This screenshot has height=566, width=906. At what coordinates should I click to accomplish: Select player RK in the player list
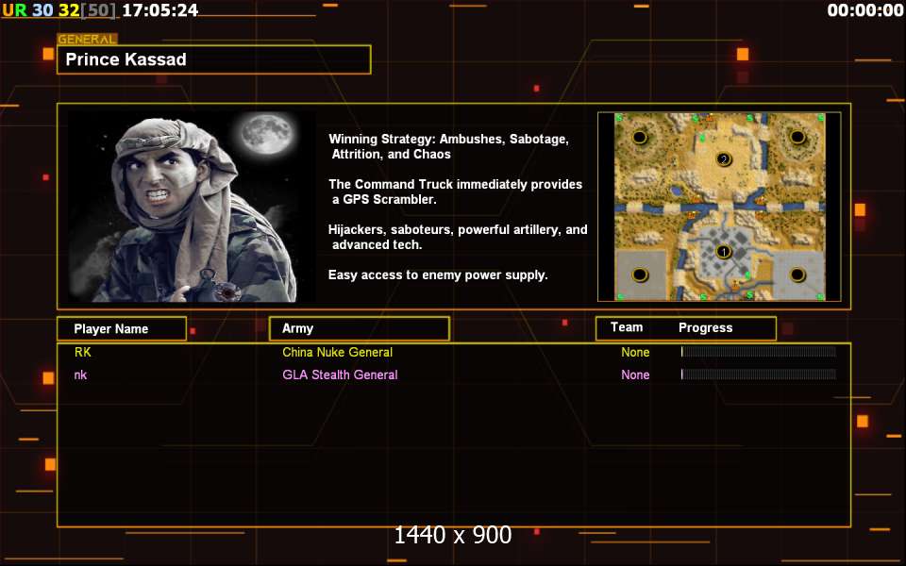point(83,352)
